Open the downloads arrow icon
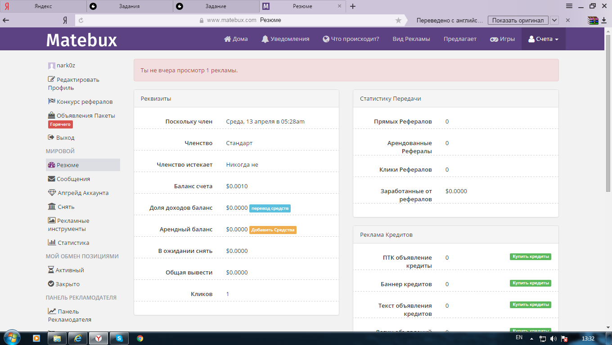The height and width of the screenshot is (345, 612). tap(603, 20)
